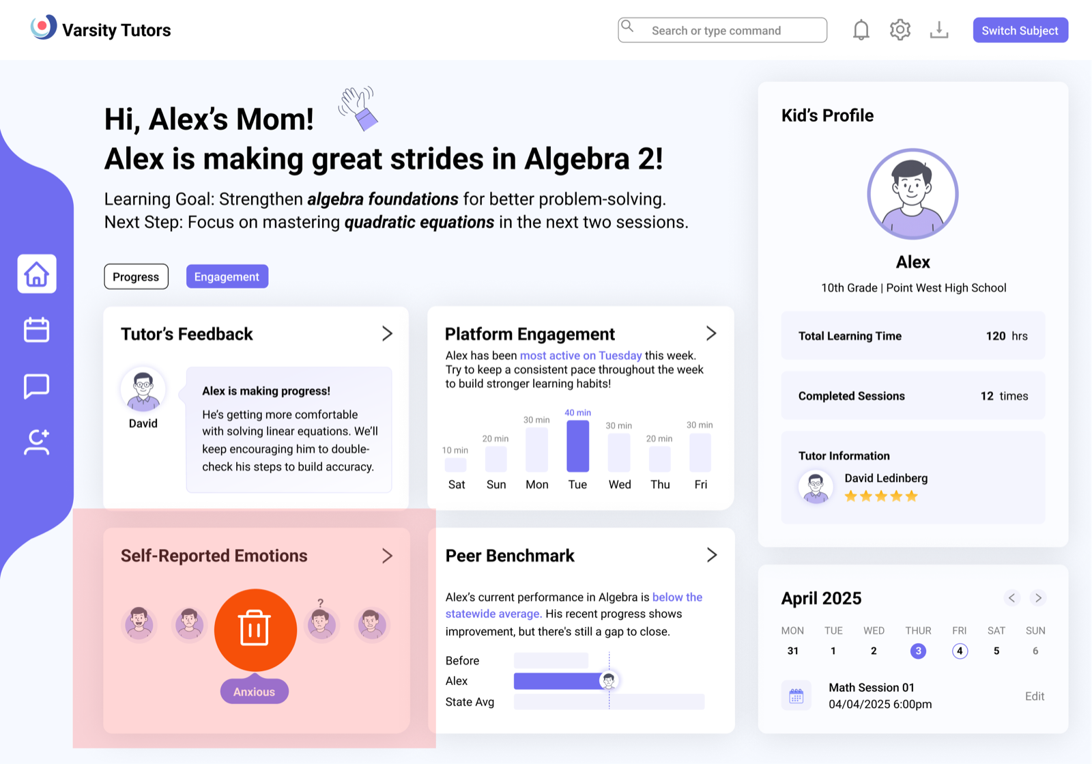Open settings via the gear icon

click(x=900, y=30)
